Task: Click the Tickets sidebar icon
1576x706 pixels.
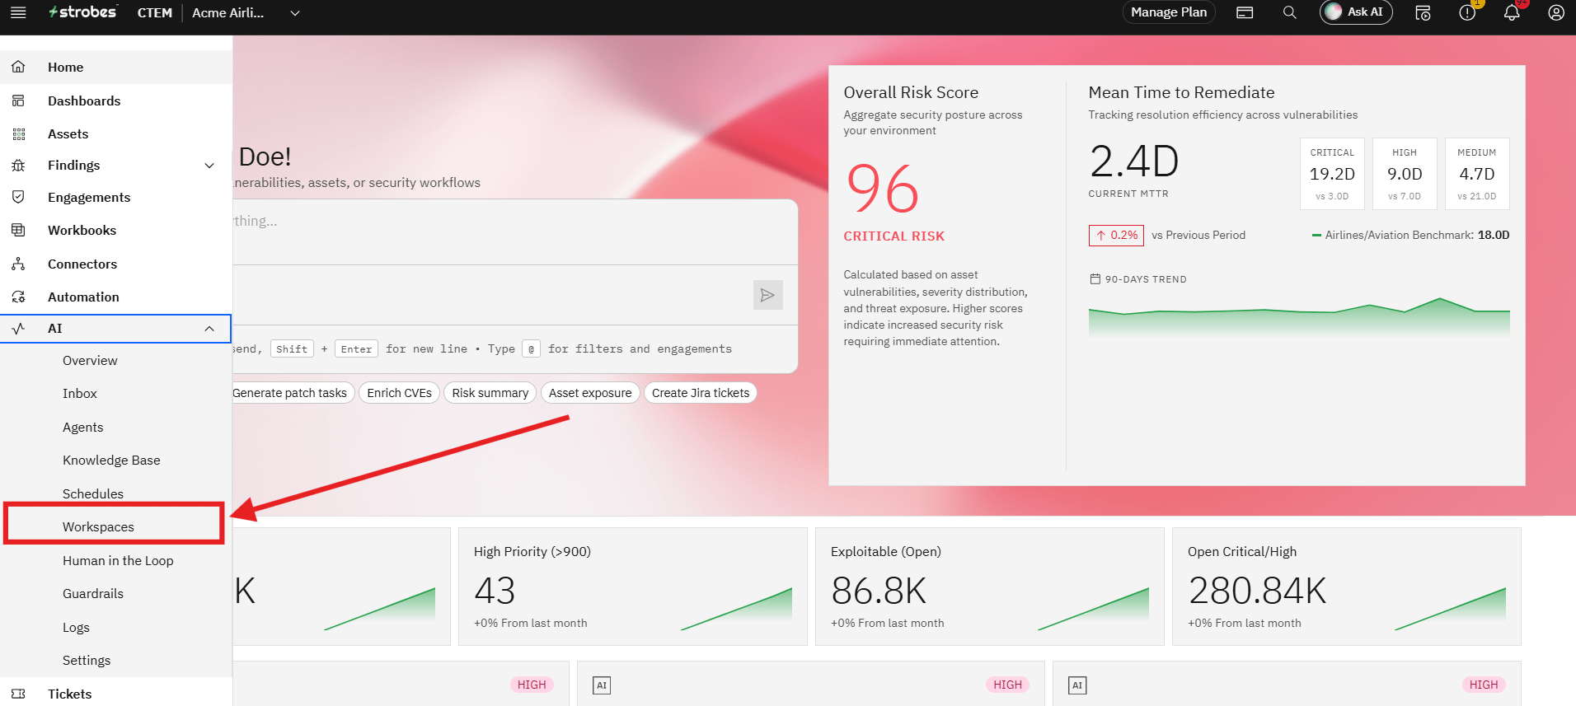Action: tap(18, 694)
